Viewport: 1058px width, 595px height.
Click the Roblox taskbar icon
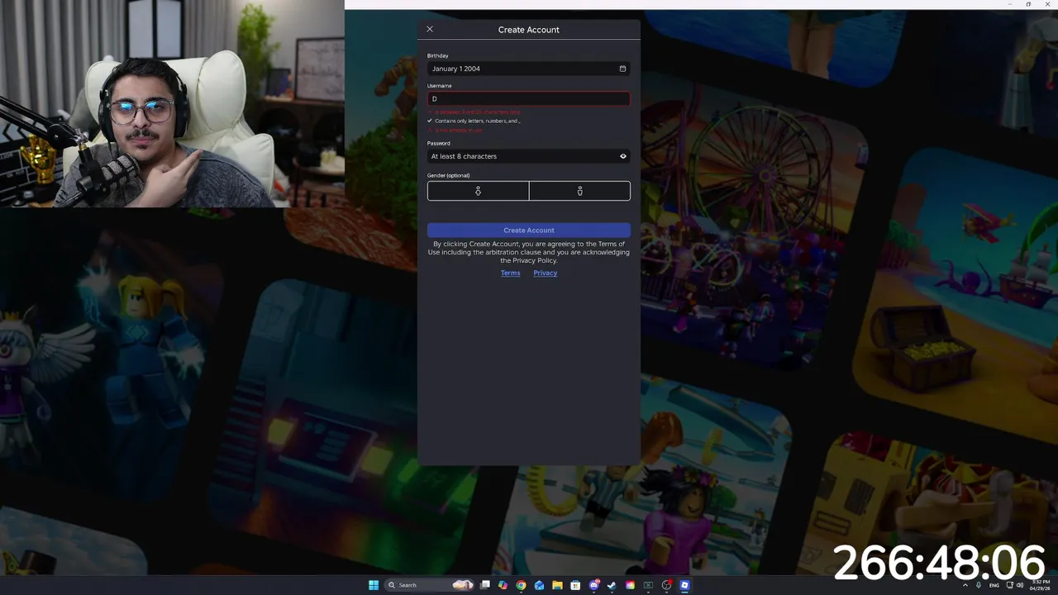coord(684,585)
